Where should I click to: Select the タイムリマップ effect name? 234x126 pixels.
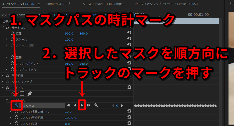(22, 82)
